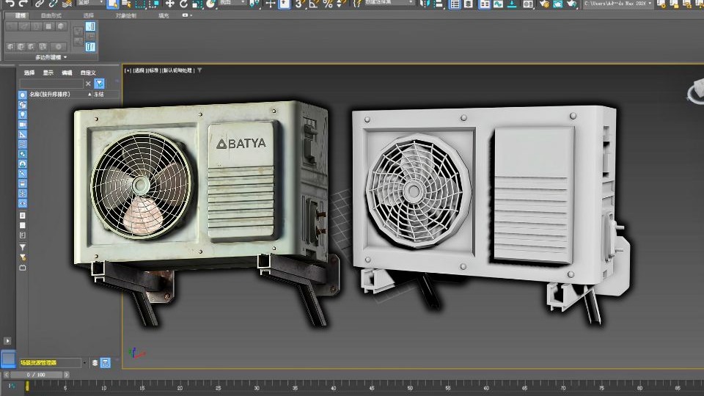The image size is (704, 396).
Task: Toggle the Scene Explorer filter funnel button
Action: click(x=100, y=84)
